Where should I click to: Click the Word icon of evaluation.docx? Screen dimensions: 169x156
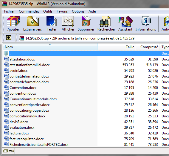coord(7,128)
